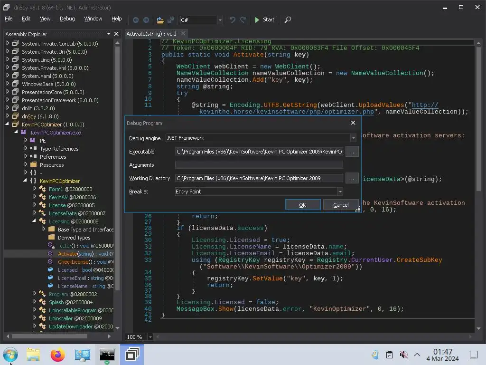
Task: Open the Window menu
Action: tap(93, 19)
